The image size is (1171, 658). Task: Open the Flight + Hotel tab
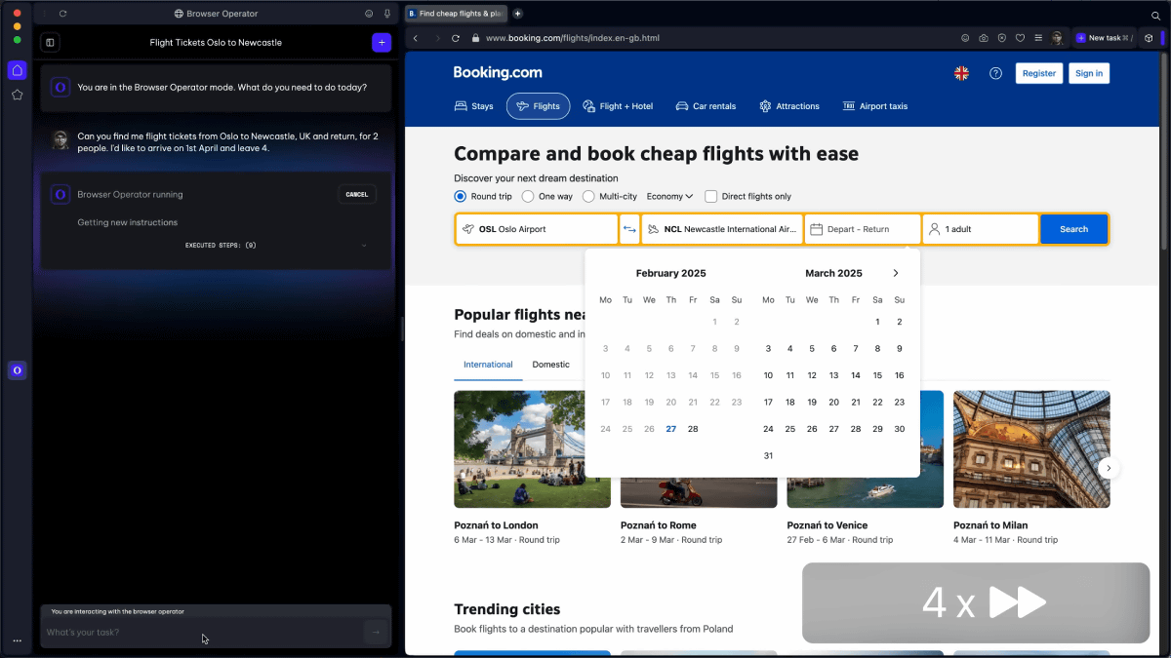[x=618, y=106]
